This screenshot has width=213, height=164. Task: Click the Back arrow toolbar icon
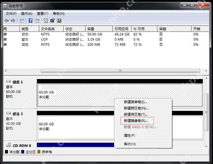coord(6,21)
